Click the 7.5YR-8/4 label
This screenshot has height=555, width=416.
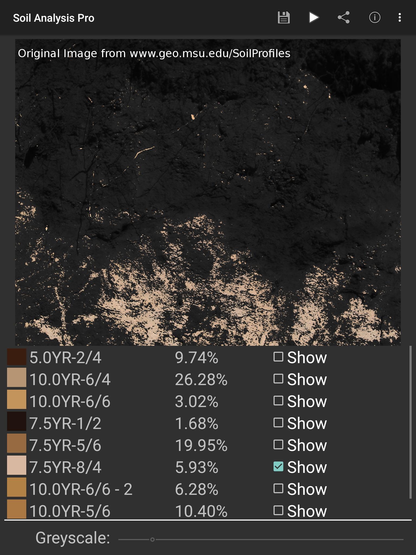pyautogui.click(x=65, y=467)
